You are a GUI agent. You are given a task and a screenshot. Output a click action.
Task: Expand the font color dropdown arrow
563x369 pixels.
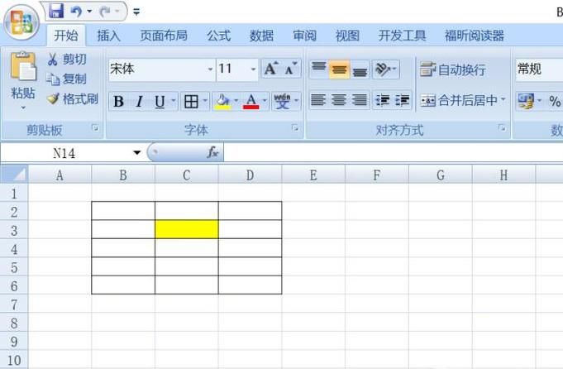click(265, 101)
